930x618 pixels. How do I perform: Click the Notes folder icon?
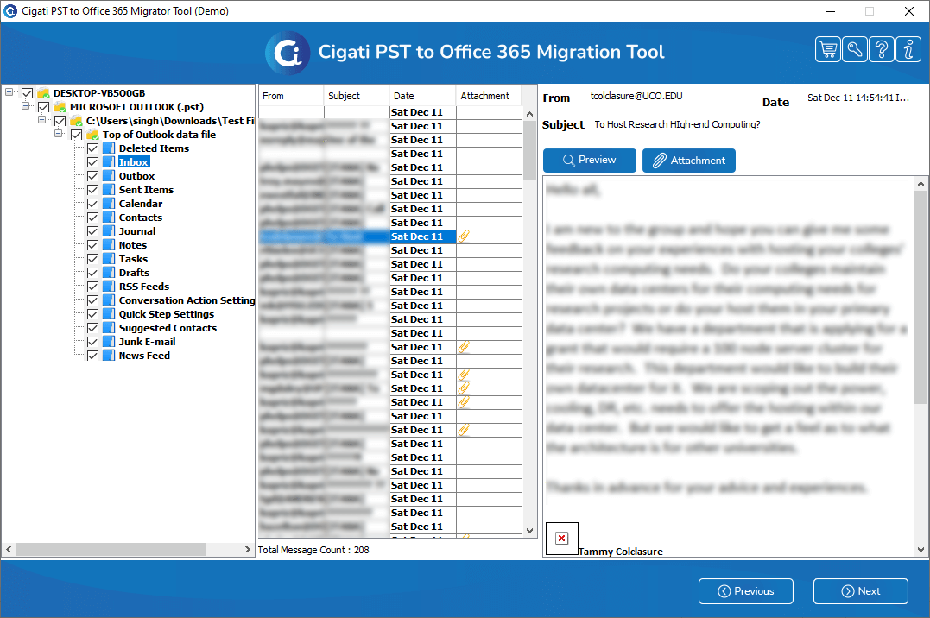(109, 245)
